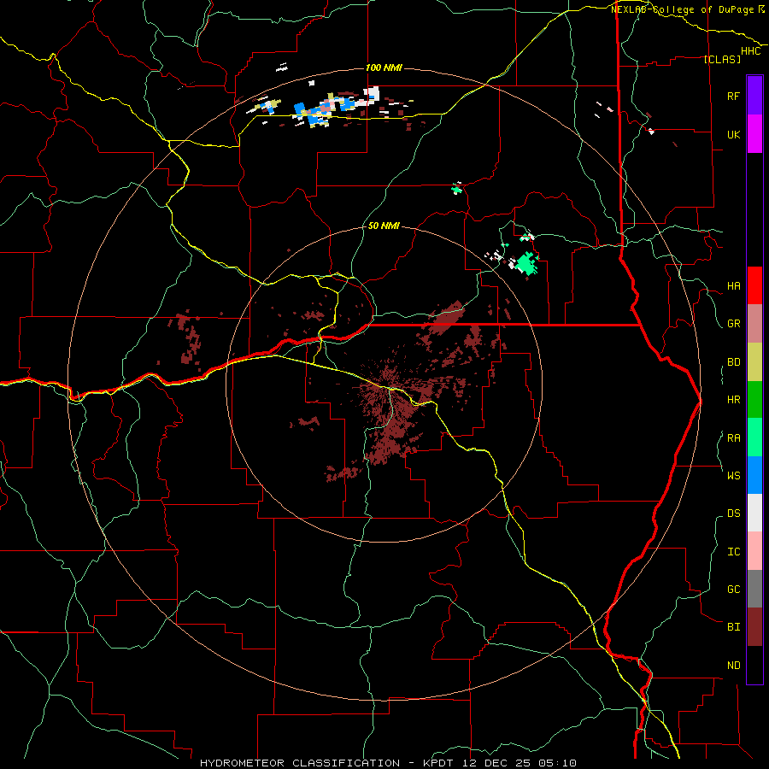The height and width of the screenshot is (769, 769).
Task: Click the GR legend label
Action: 733,324
